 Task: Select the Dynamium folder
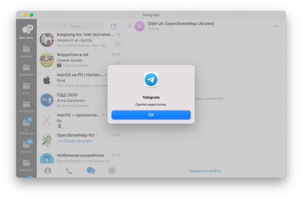tap(26, 70)
